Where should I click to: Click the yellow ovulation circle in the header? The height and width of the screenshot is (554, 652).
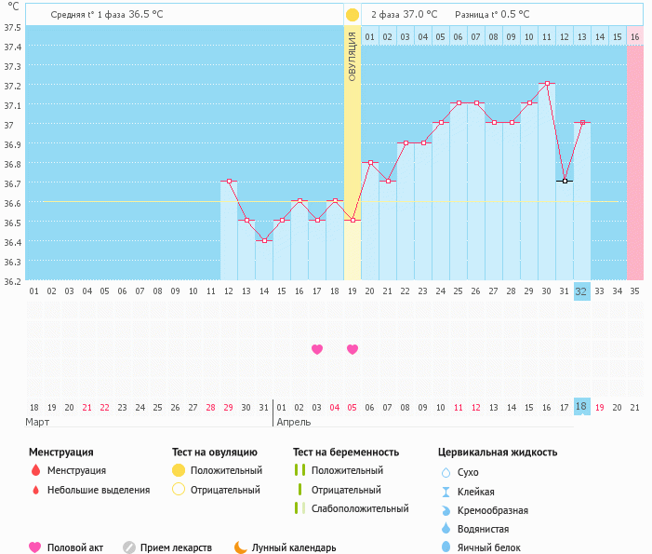coord(352,15)
